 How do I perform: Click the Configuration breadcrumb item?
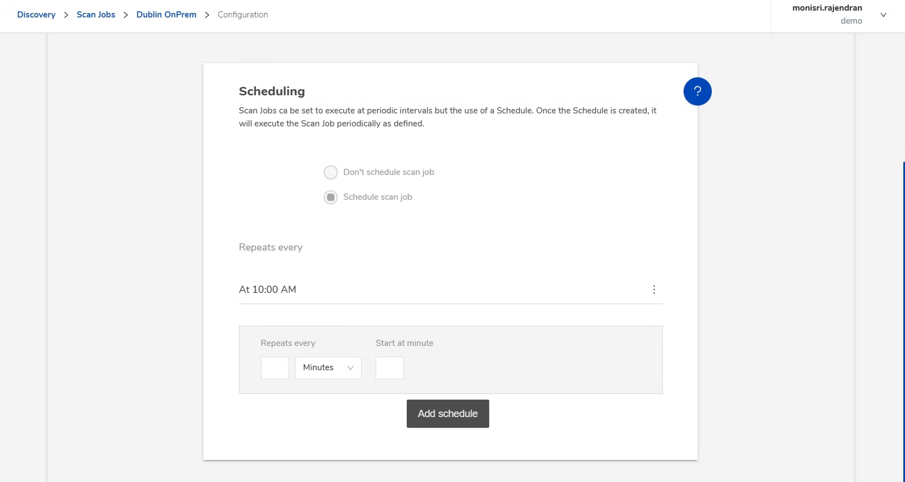(x=243, y=15)
